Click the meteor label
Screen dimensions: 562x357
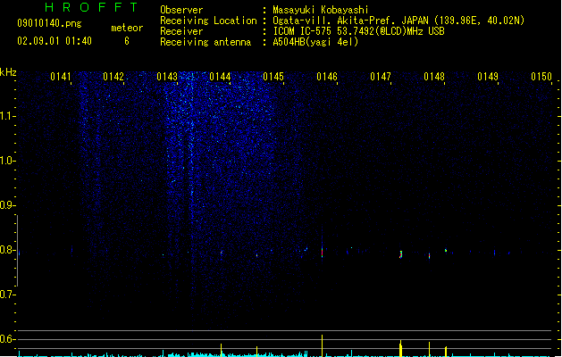click(x=127, y=28)
